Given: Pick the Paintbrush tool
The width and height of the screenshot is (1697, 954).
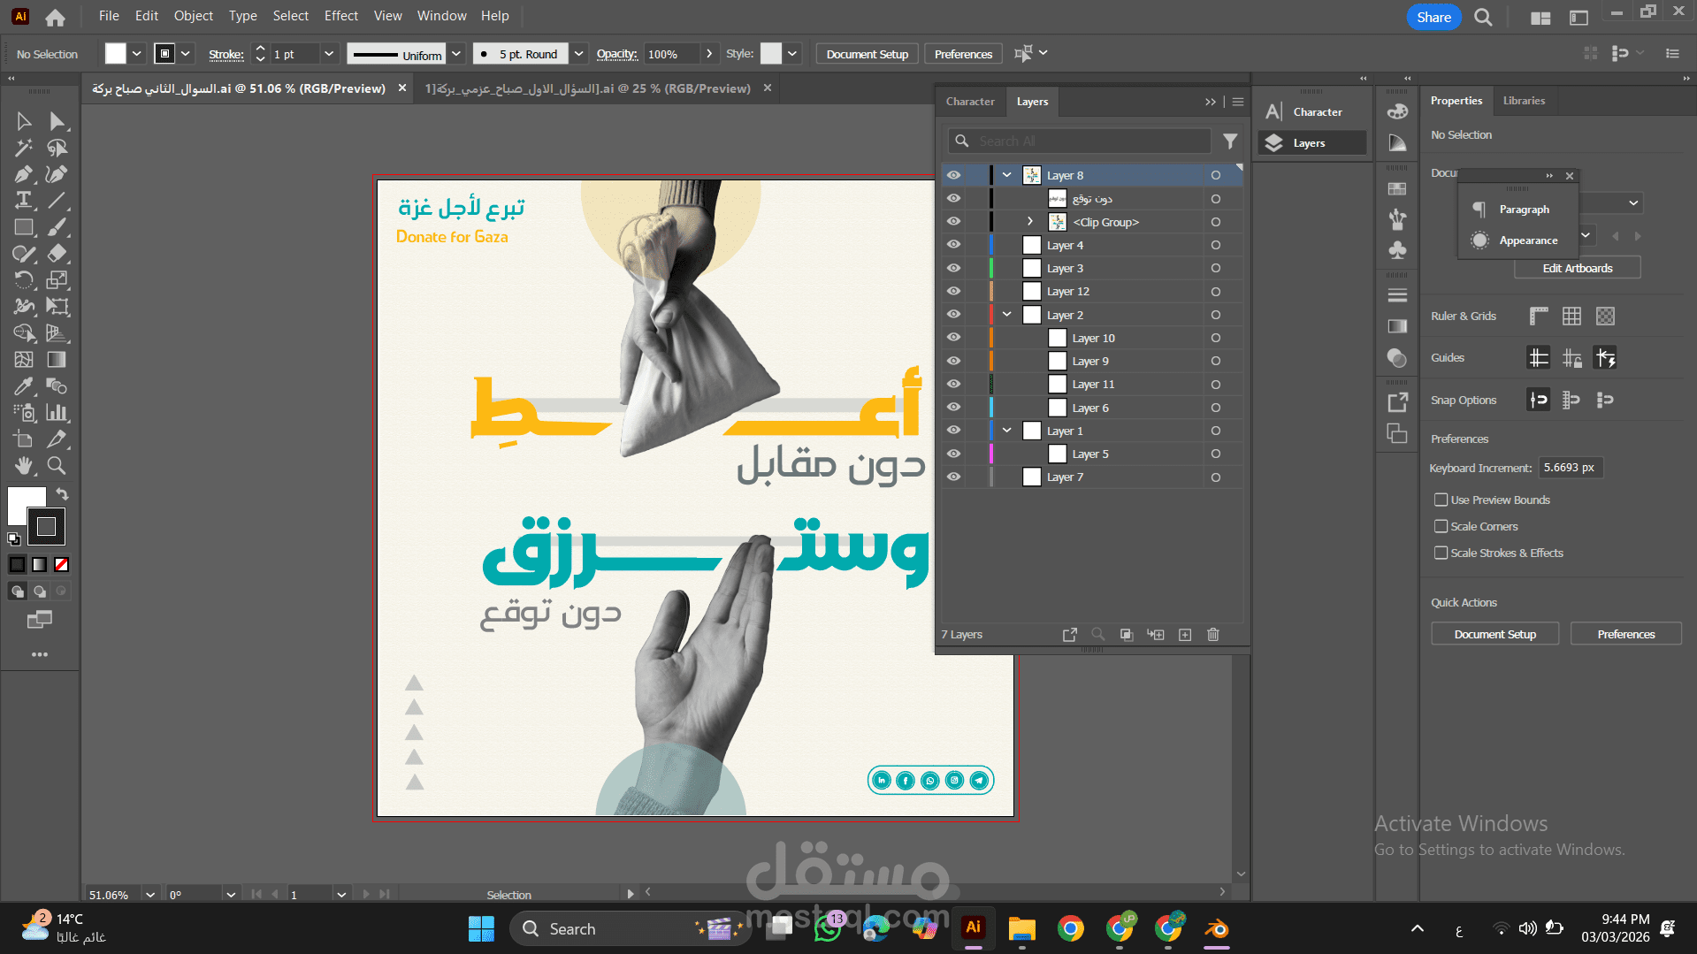Looking at the screenshot, I should pos(57,227).
